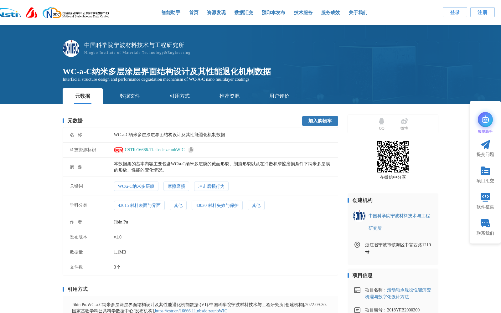Open the citation URL cstr.cn link
The height and width of the screenshot is (313, 501).
coord(191,311)
